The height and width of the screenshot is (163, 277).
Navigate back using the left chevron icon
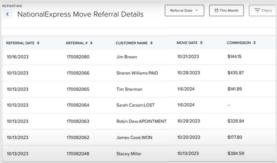7,14
